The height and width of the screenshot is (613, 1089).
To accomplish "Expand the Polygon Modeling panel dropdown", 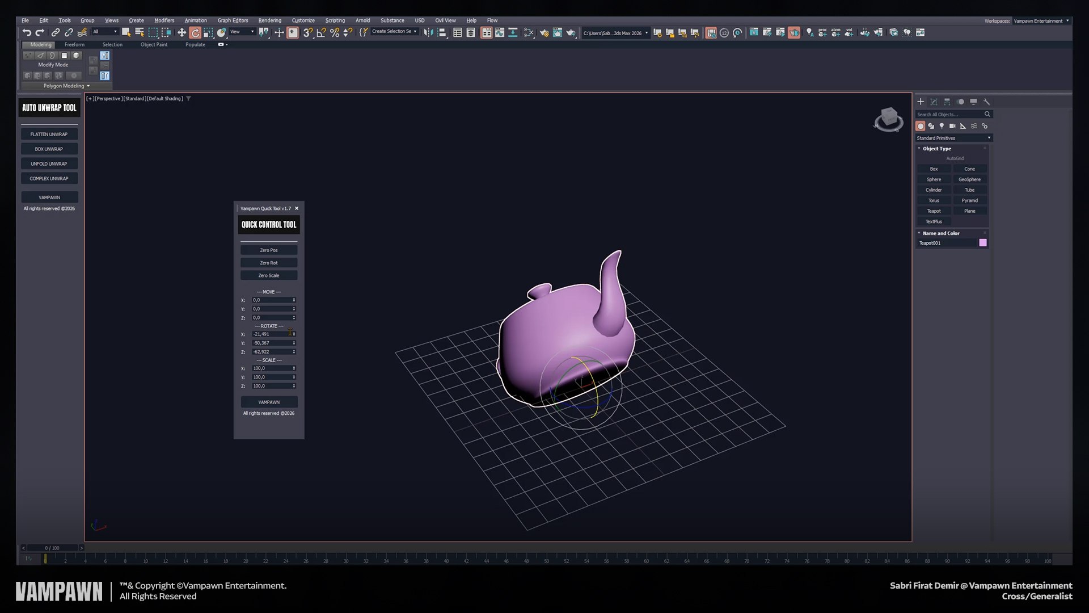I will point(66,86).
